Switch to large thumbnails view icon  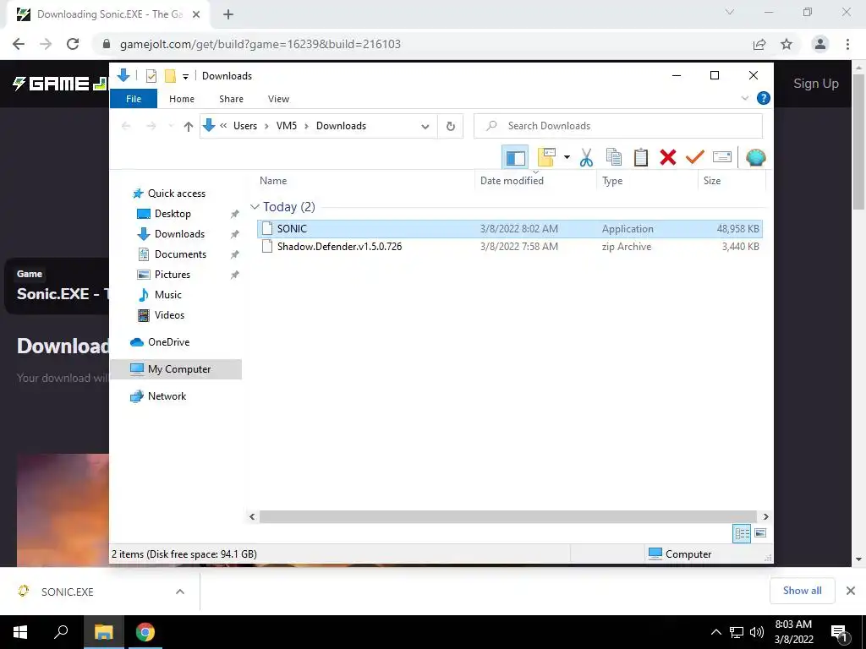[760, 533]
